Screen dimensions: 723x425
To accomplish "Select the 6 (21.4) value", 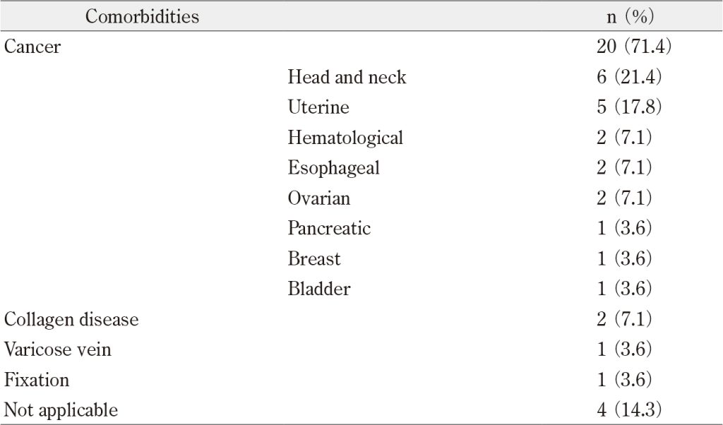I will coord(629,76).
